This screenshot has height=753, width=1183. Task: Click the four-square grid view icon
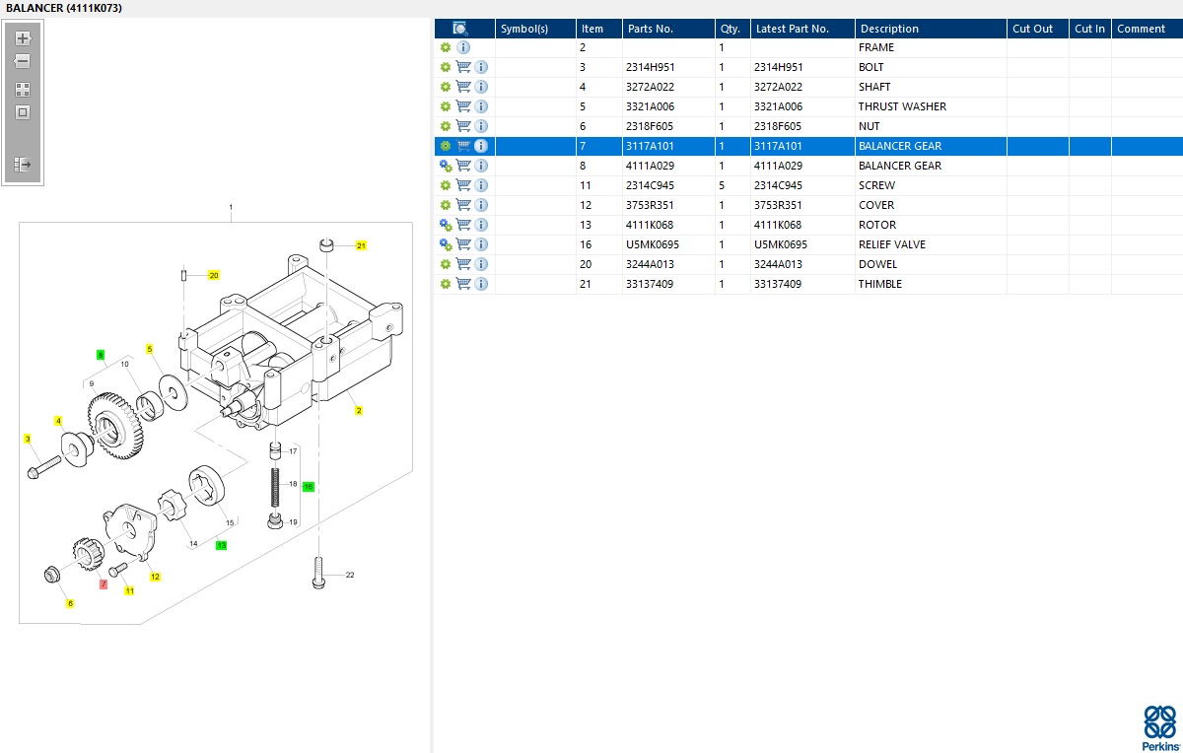[x=23, y=89]
